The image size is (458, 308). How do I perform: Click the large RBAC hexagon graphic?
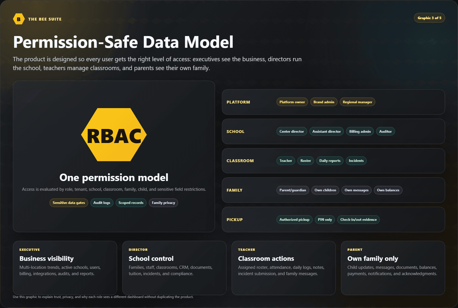click(x=114, y=135)
